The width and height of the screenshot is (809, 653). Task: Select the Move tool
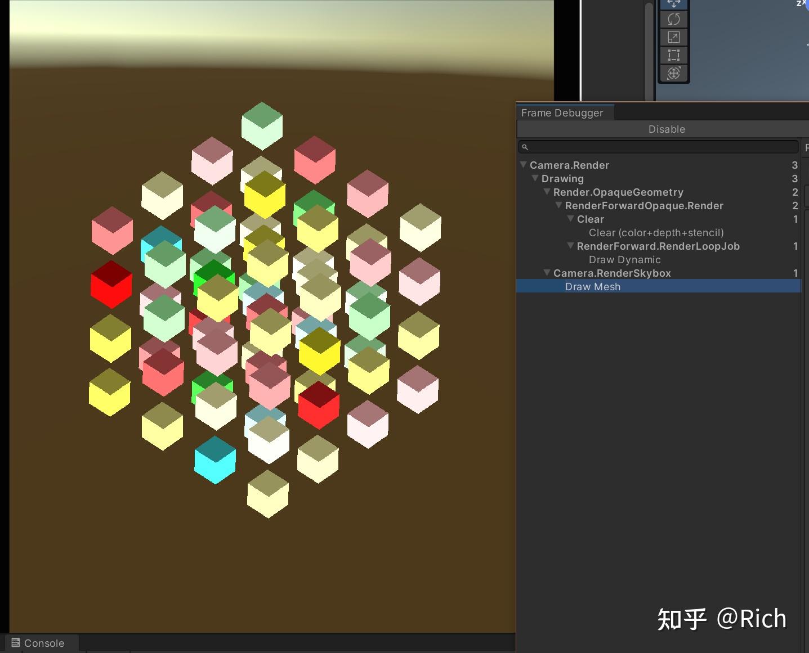tap(674, 4)
